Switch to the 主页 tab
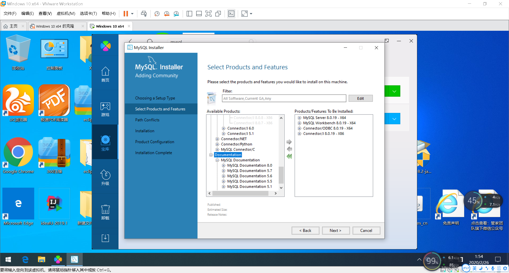The width and height of the screenshot is (509, 273). [x=14, y=26]
